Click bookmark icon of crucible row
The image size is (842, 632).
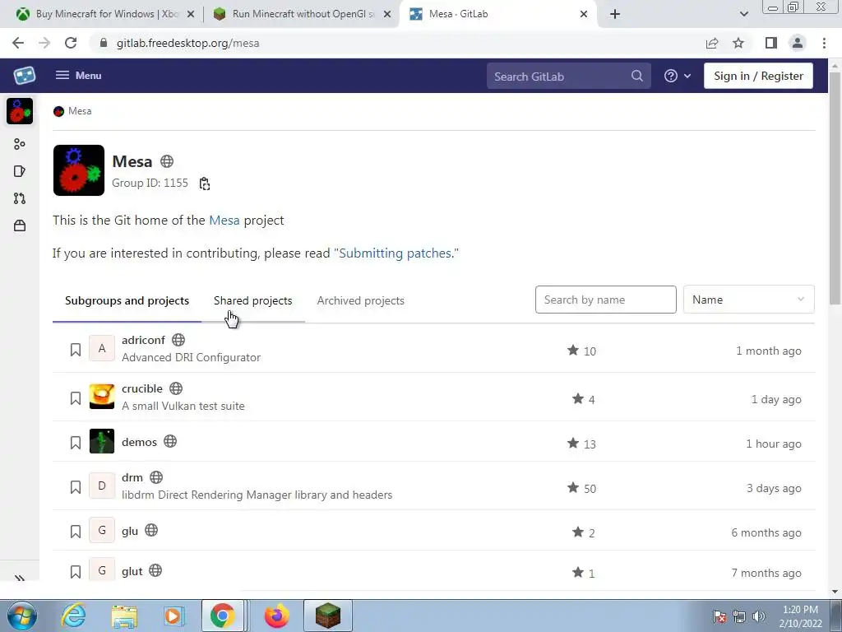click(76, 398)
